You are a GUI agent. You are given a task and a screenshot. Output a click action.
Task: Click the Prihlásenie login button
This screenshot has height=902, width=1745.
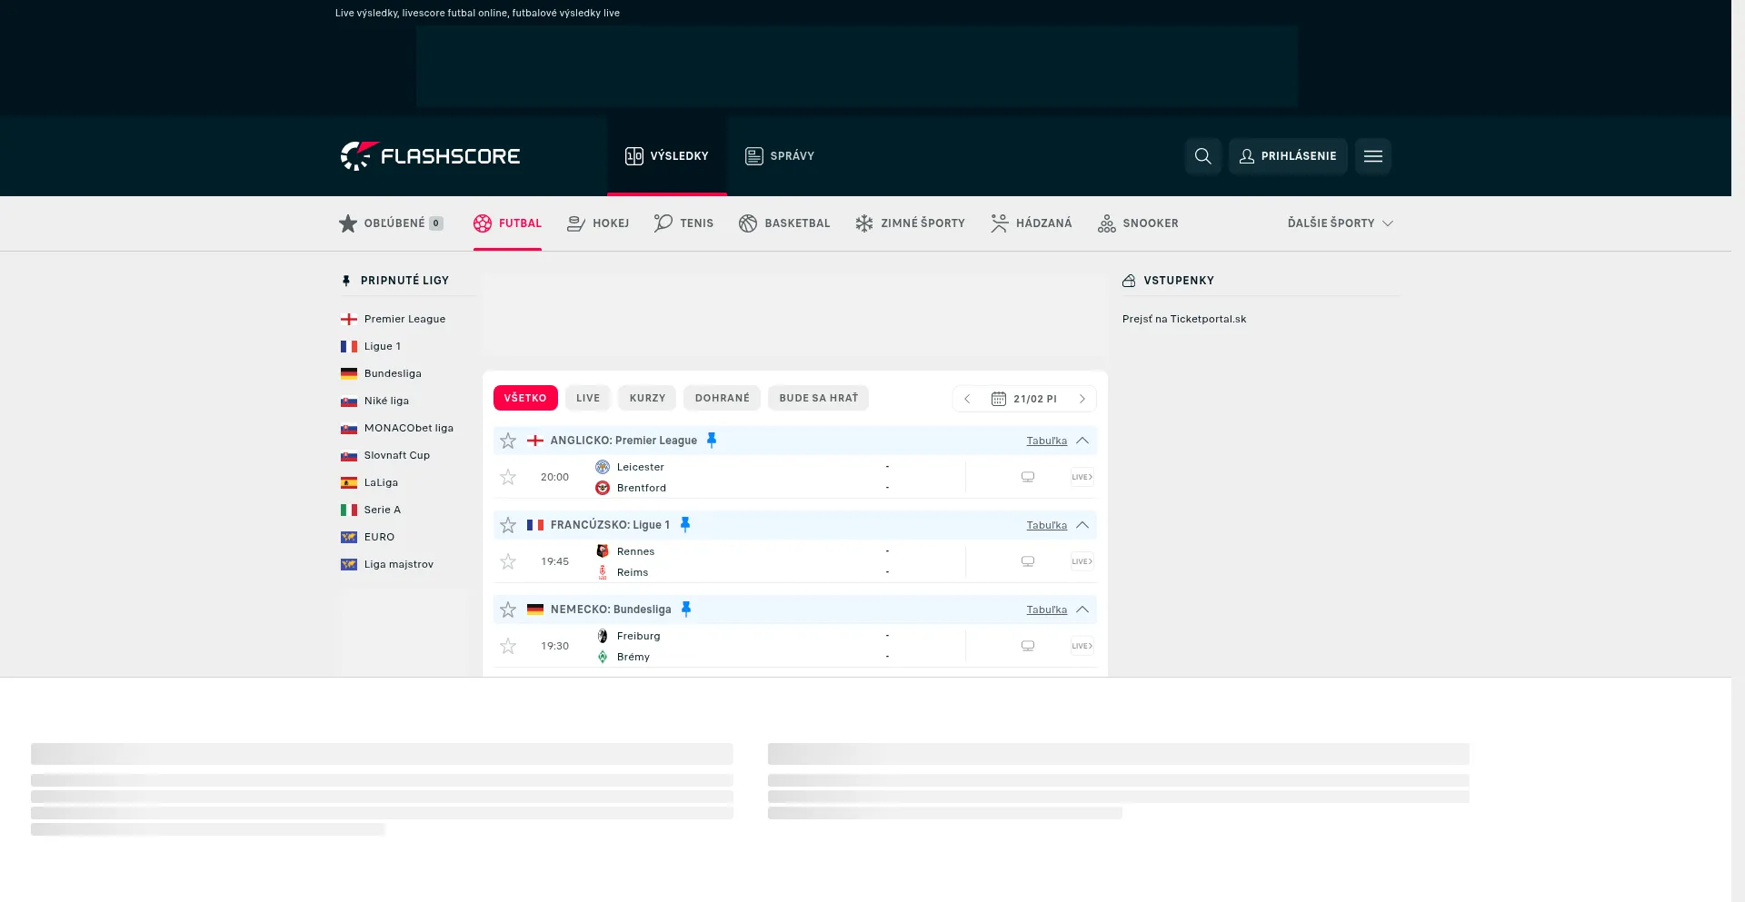(1288, 156)
